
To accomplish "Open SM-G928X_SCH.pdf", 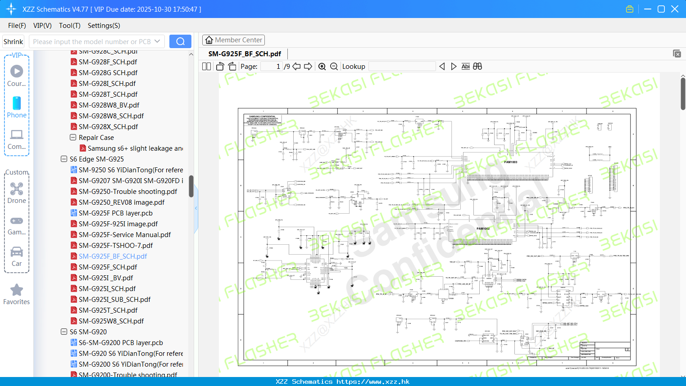I will [x=108, y=126].
